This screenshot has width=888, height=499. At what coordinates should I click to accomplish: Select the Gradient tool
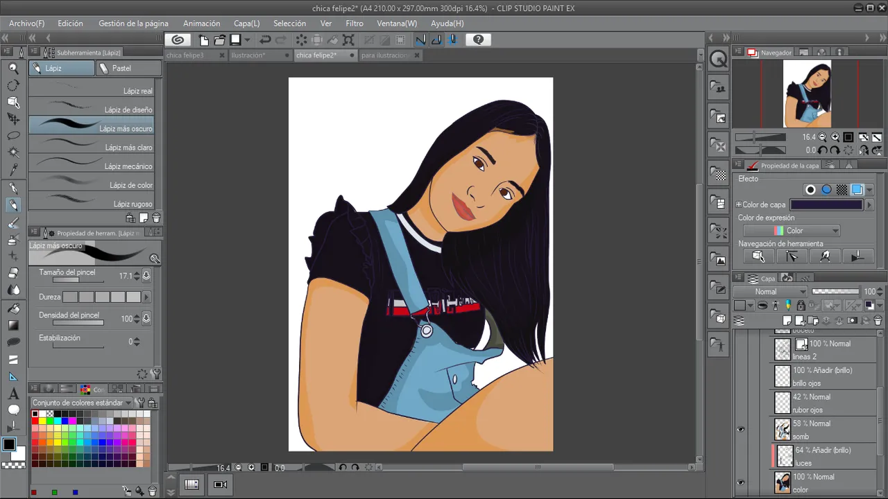[x=13, y=325]
